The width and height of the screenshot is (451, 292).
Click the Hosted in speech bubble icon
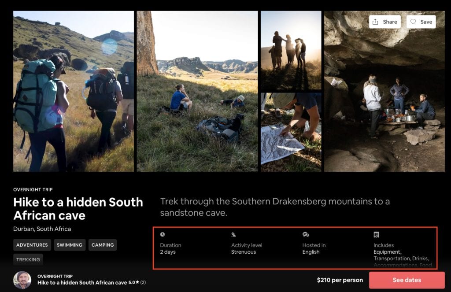click(305, 235)
